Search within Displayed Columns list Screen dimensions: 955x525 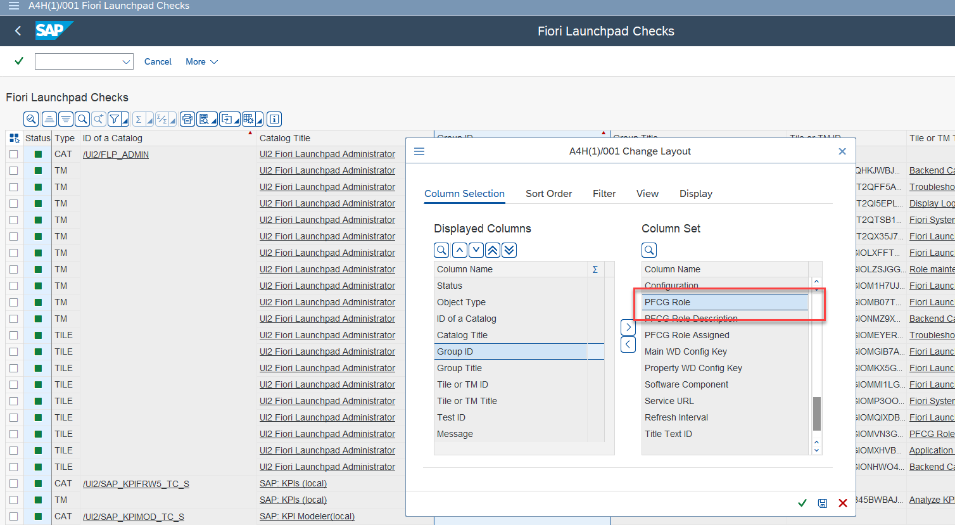click(441, 250)
